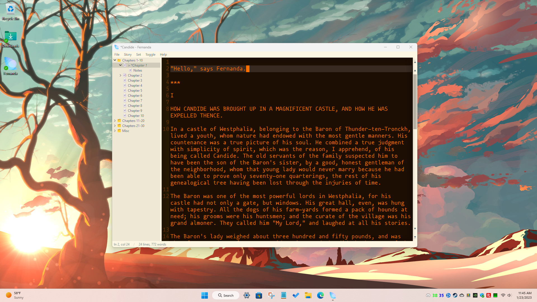Click the topmost arrow button on the editor scrollbar
The image size is (537, 302).
click(x=415, y=62)
